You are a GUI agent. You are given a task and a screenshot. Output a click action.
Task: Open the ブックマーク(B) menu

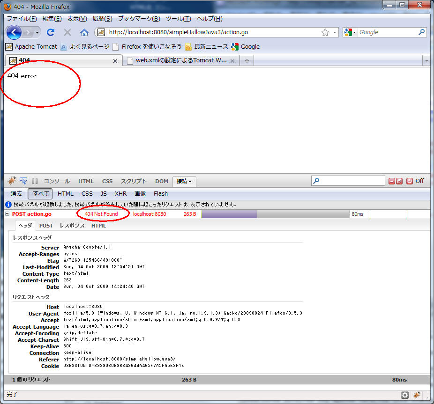139,19
